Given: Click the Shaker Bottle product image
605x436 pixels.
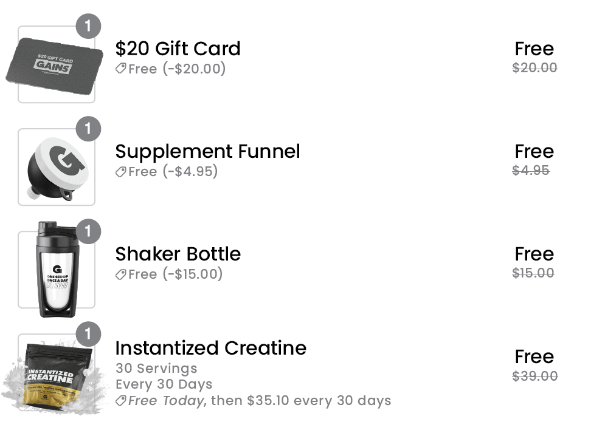Looking at the screenshot, I should (x=57, y=270).
